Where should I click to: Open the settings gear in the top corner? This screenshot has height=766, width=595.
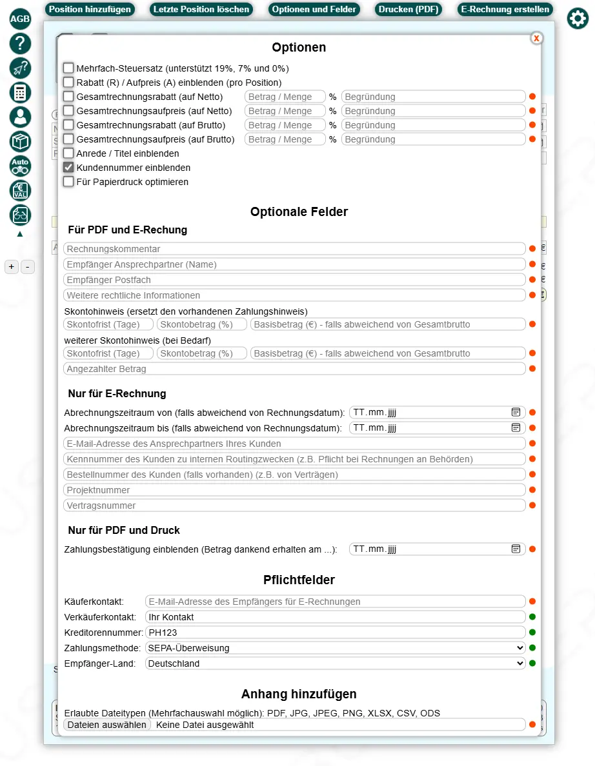[x=578, y=19]
